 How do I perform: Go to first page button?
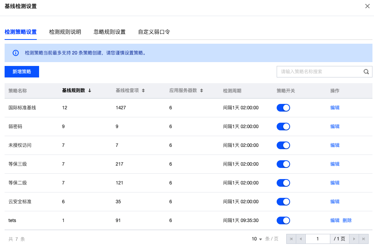(291, 239)
